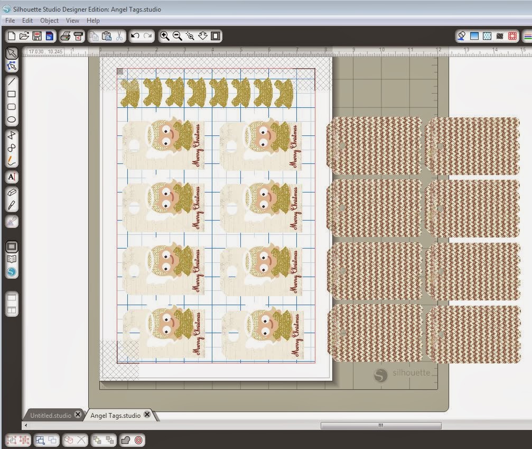The width and height of the screenshot is (532, 449).
Task: Print the page using printer icon
Action: click(x=65, y=36)
